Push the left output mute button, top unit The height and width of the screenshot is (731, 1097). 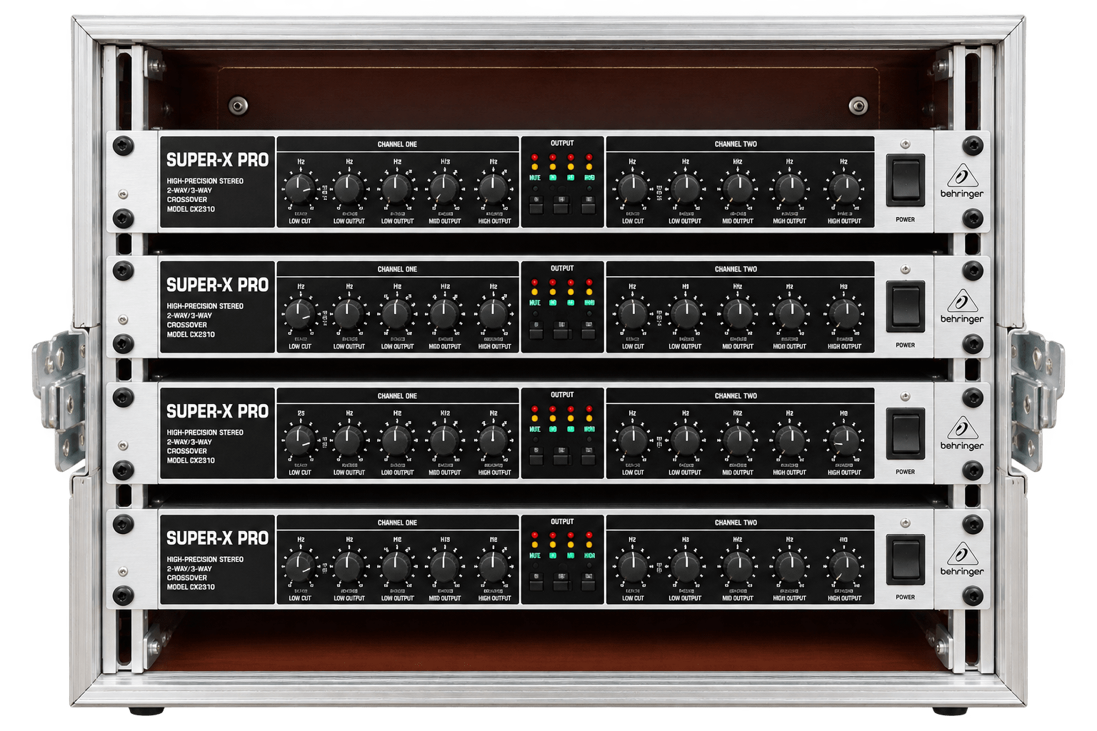pyautogui.click(x=536, y=205)
